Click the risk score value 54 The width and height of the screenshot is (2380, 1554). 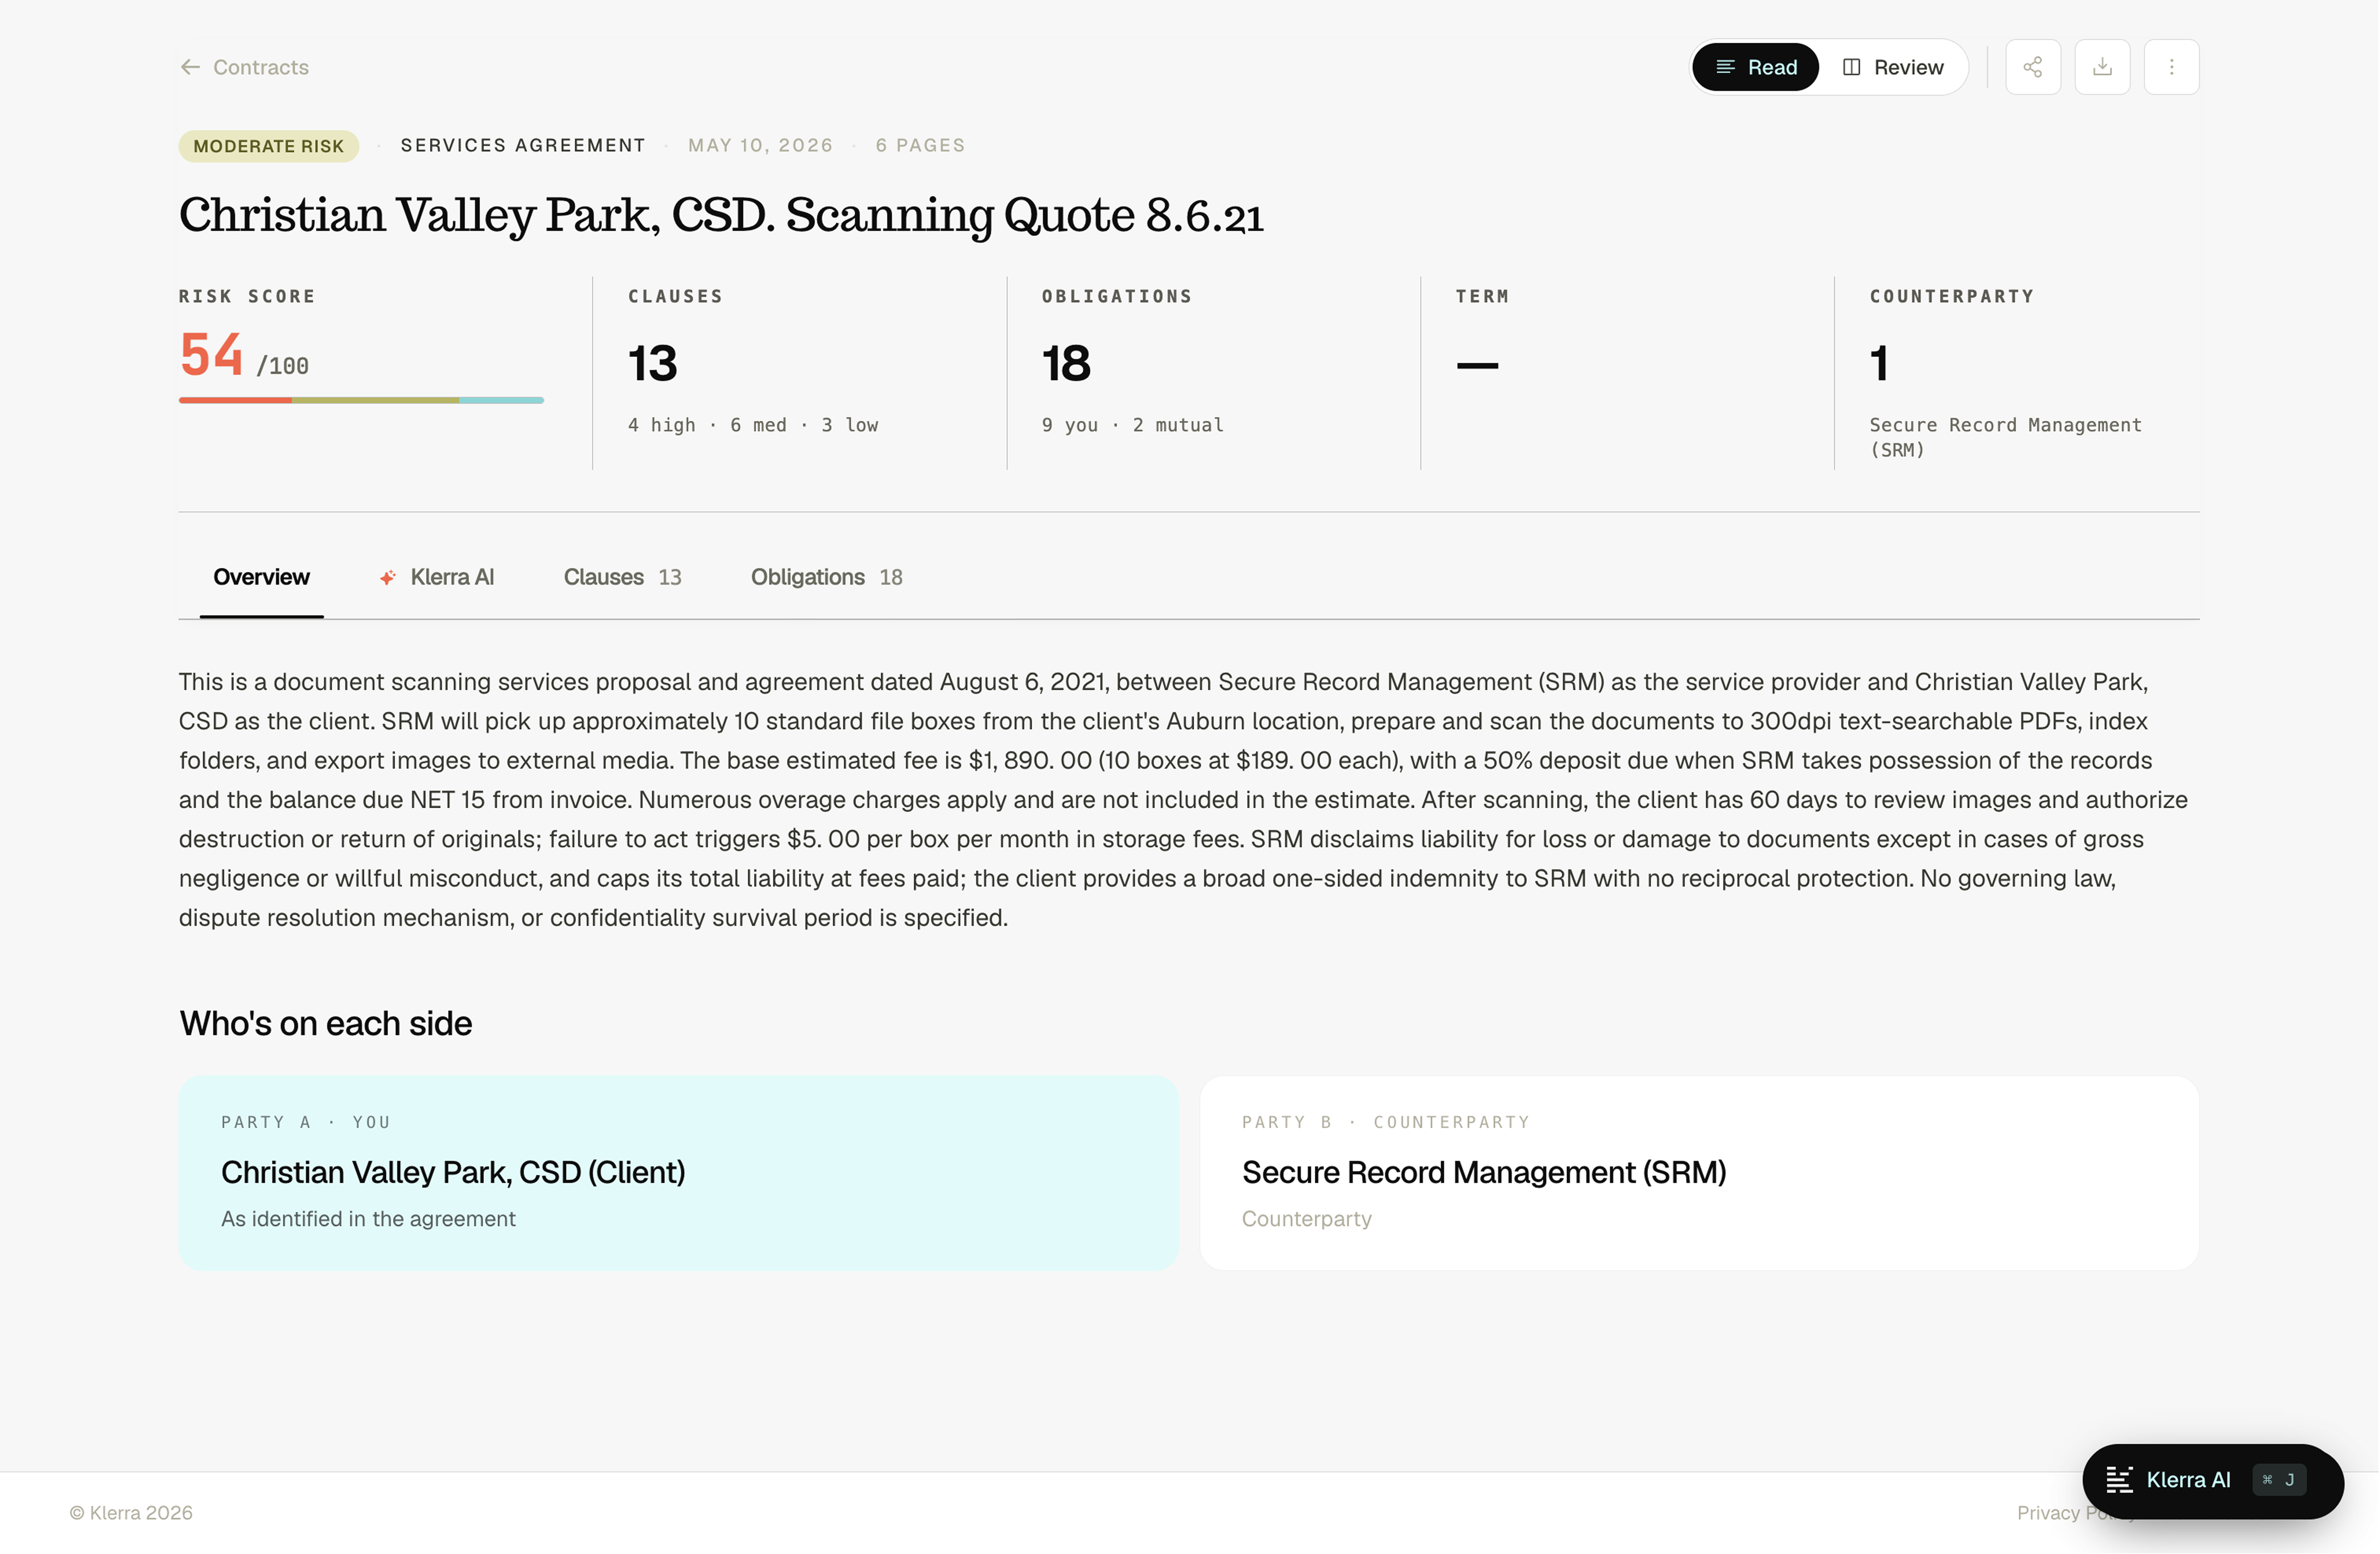[211, 355]
